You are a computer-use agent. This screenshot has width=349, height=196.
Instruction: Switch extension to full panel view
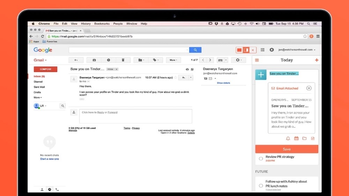239,50
